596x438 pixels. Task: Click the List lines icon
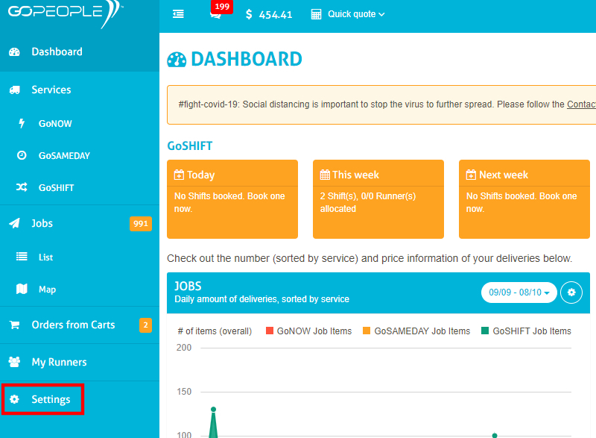pyautogui.click(x=22, y=257)
